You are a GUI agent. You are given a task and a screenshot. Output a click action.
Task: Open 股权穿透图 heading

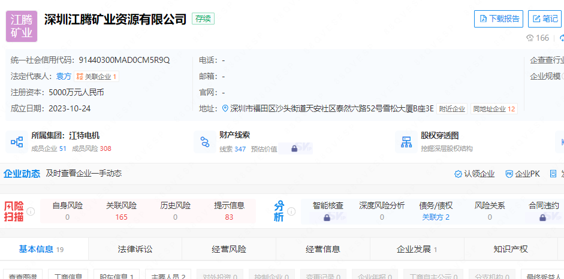439,136
